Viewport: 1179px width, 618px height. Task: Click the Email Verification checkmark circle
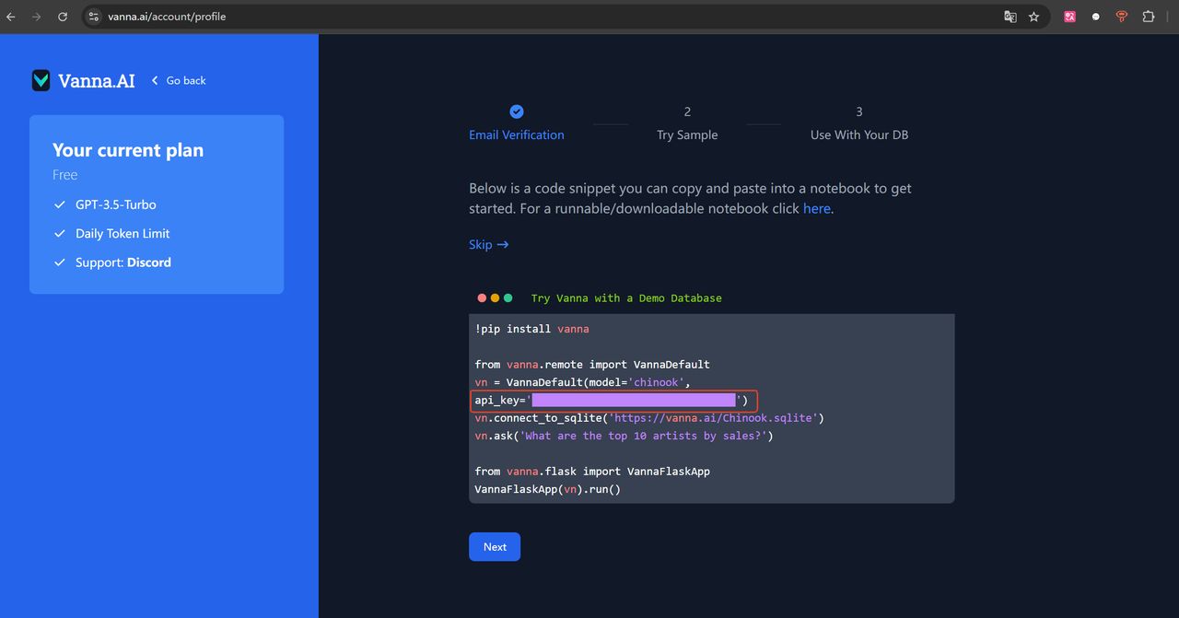517,111
